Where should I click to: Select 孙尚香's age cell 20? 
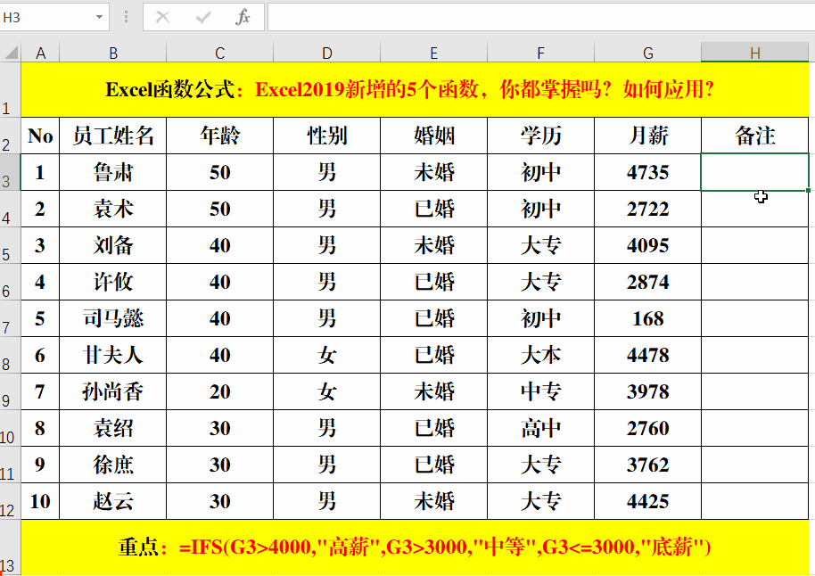pos(220,391)
